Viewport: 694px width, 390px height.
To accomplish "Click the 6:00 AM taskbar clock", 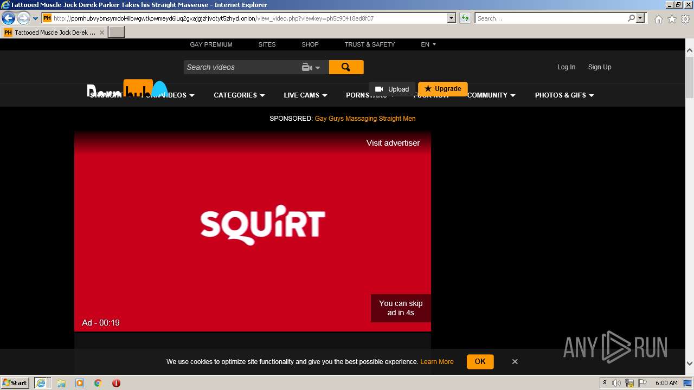I will 666,383.
